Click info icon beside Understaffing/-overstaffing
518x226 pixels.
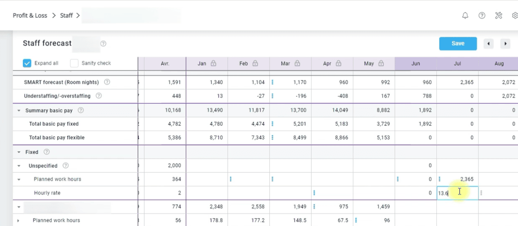(x=99, y=96)
